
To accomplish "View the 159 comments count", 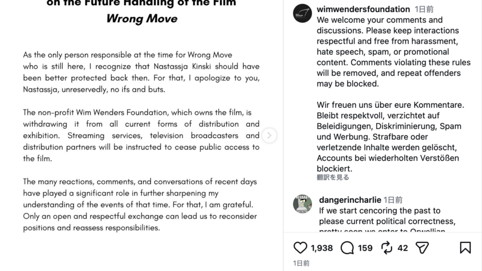I will coord(365,248).
